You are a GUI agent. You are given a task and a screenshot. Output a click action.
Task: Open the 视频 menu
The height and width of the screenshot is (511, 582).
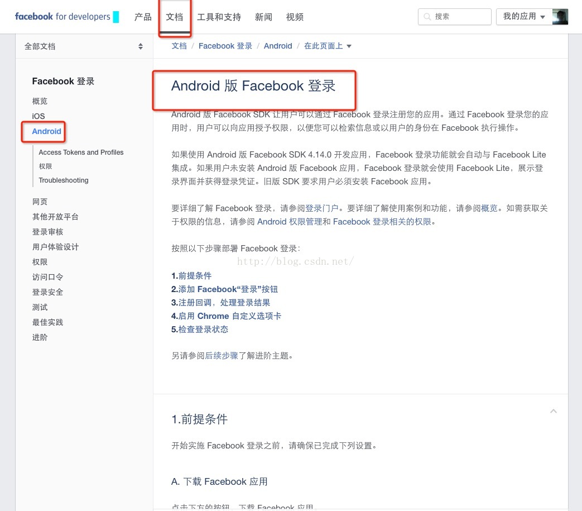[x=295, y=17]
